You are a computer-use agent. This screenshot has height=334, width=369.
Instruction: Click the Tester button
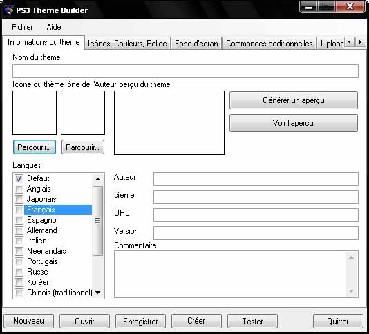tap(252, 321)
